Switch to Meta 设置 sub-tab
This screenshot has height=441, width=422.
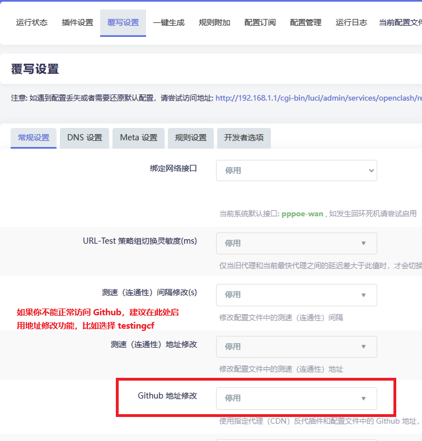(138, 137)
